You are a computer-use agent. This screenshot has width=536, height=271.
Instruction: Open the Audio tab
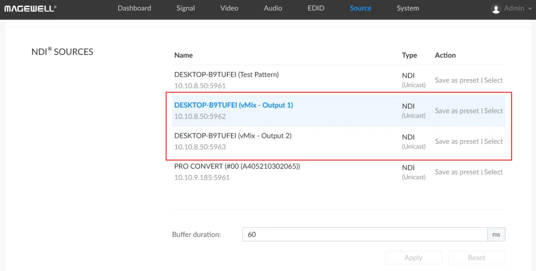(273, 8)
